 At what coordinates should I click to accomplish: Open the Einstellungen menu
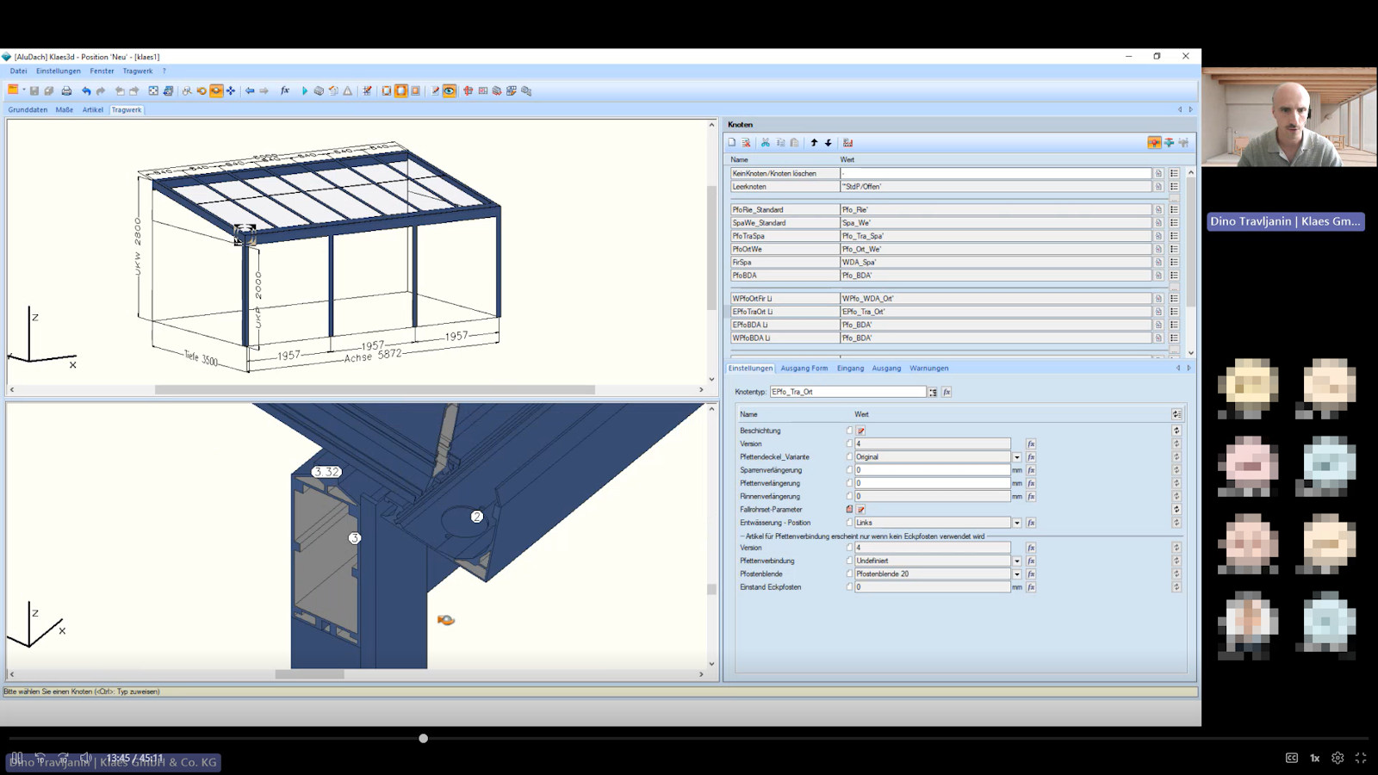pyautogui.click(x=59, y=71)
